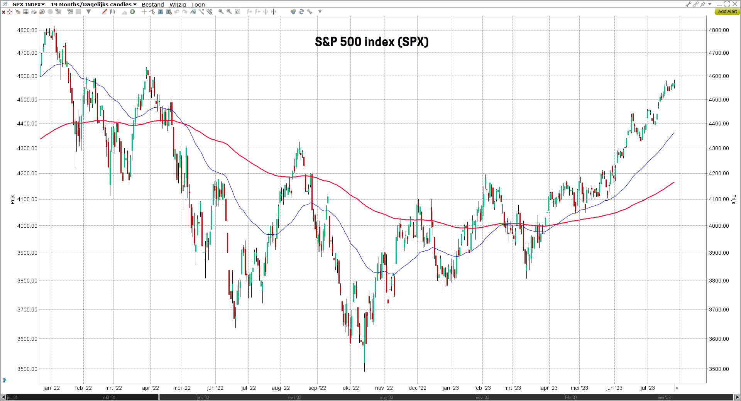Click the red X remove icon in toolbar
741x401 pixels.
point(3,12)
